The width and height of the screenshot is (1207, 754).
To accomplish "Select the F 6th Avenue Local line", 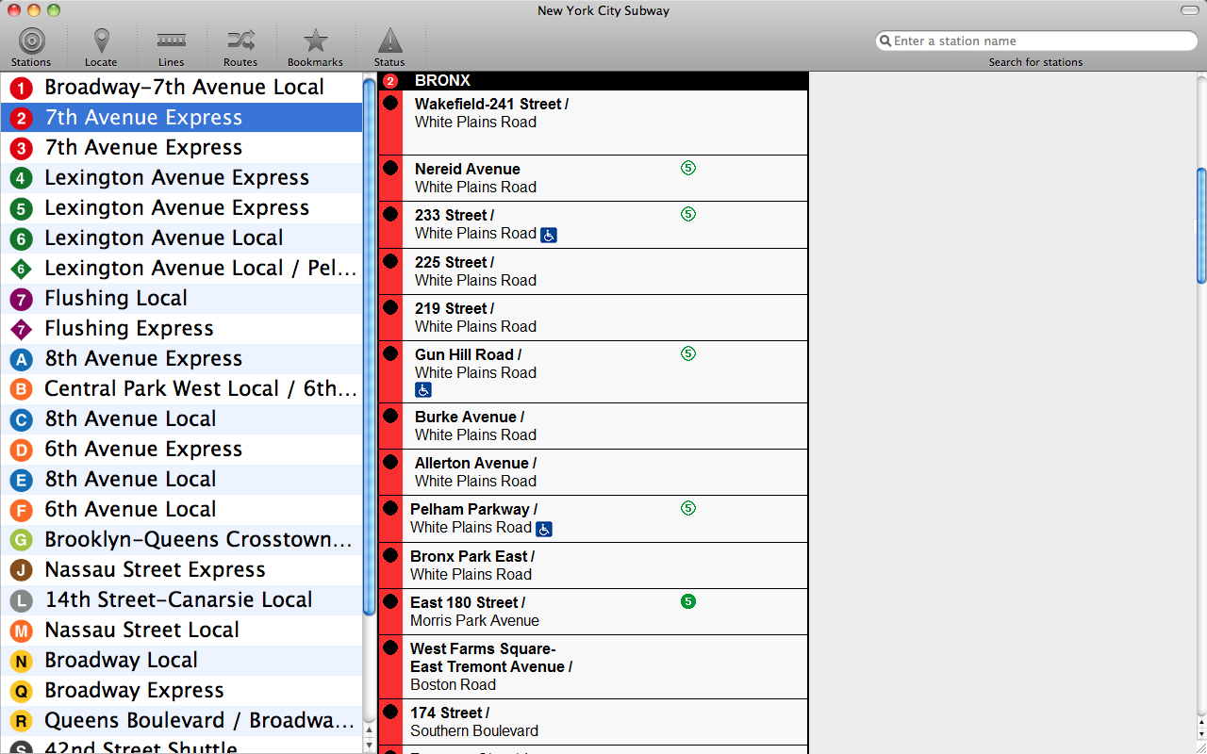I will click(x=181, y=510).
